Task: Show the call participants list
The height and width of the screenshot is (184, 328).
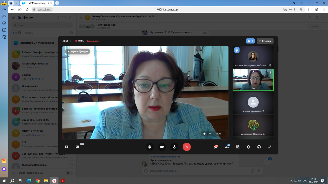Action: (x=227, y=147)
